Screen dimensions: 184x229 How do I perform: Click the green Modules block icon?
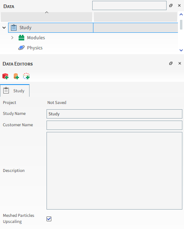pyautogui.click(x=21, y=38)
